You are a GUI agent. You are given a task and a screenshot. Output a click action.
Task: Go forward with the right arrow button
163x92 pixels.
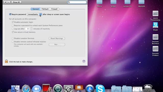[9, 2]
